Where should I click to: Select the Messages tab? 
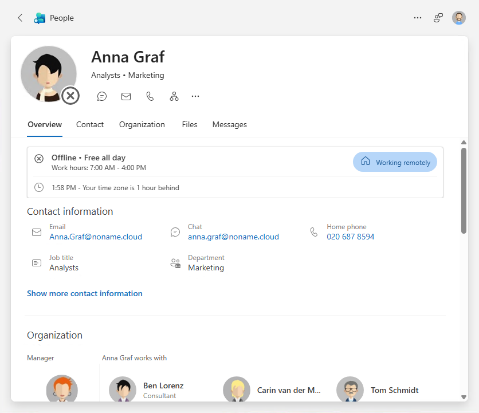tap(229, 124)
